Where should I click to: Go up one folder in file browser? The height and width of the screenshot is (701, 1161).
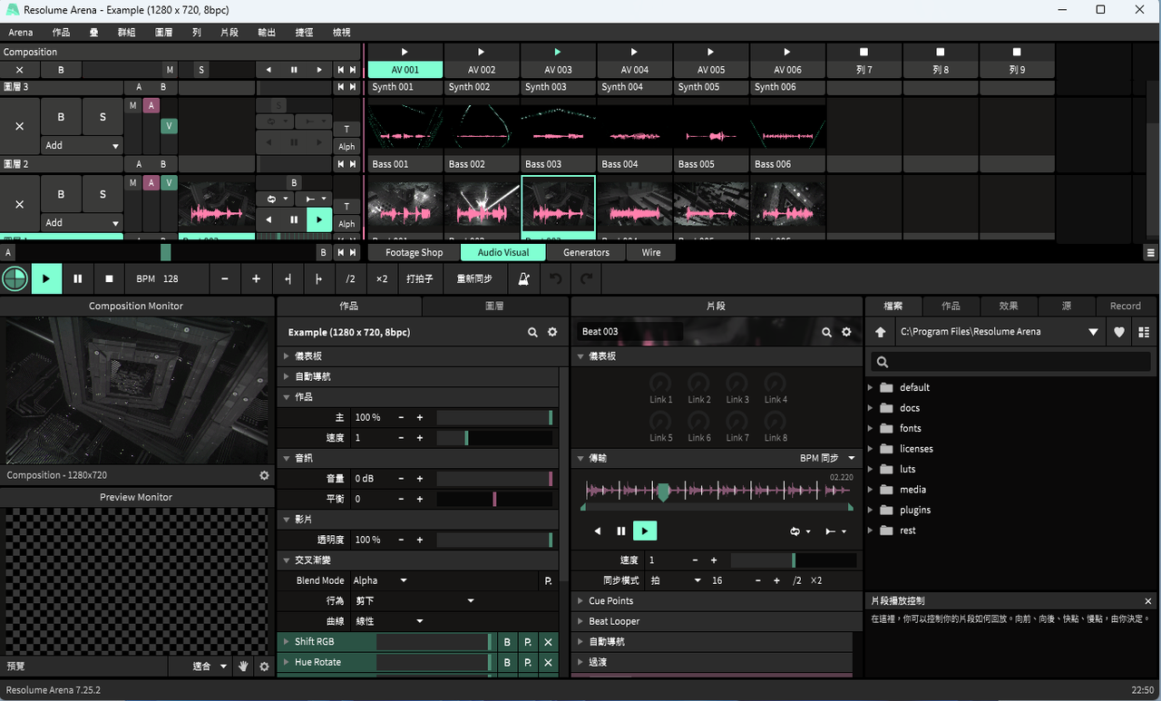[x=880, y=332]
